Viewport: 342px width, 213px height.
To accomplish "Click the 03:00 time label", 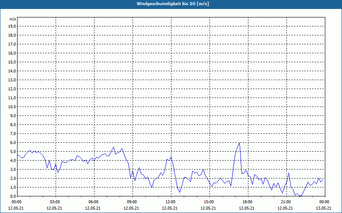I will point(56,202).
